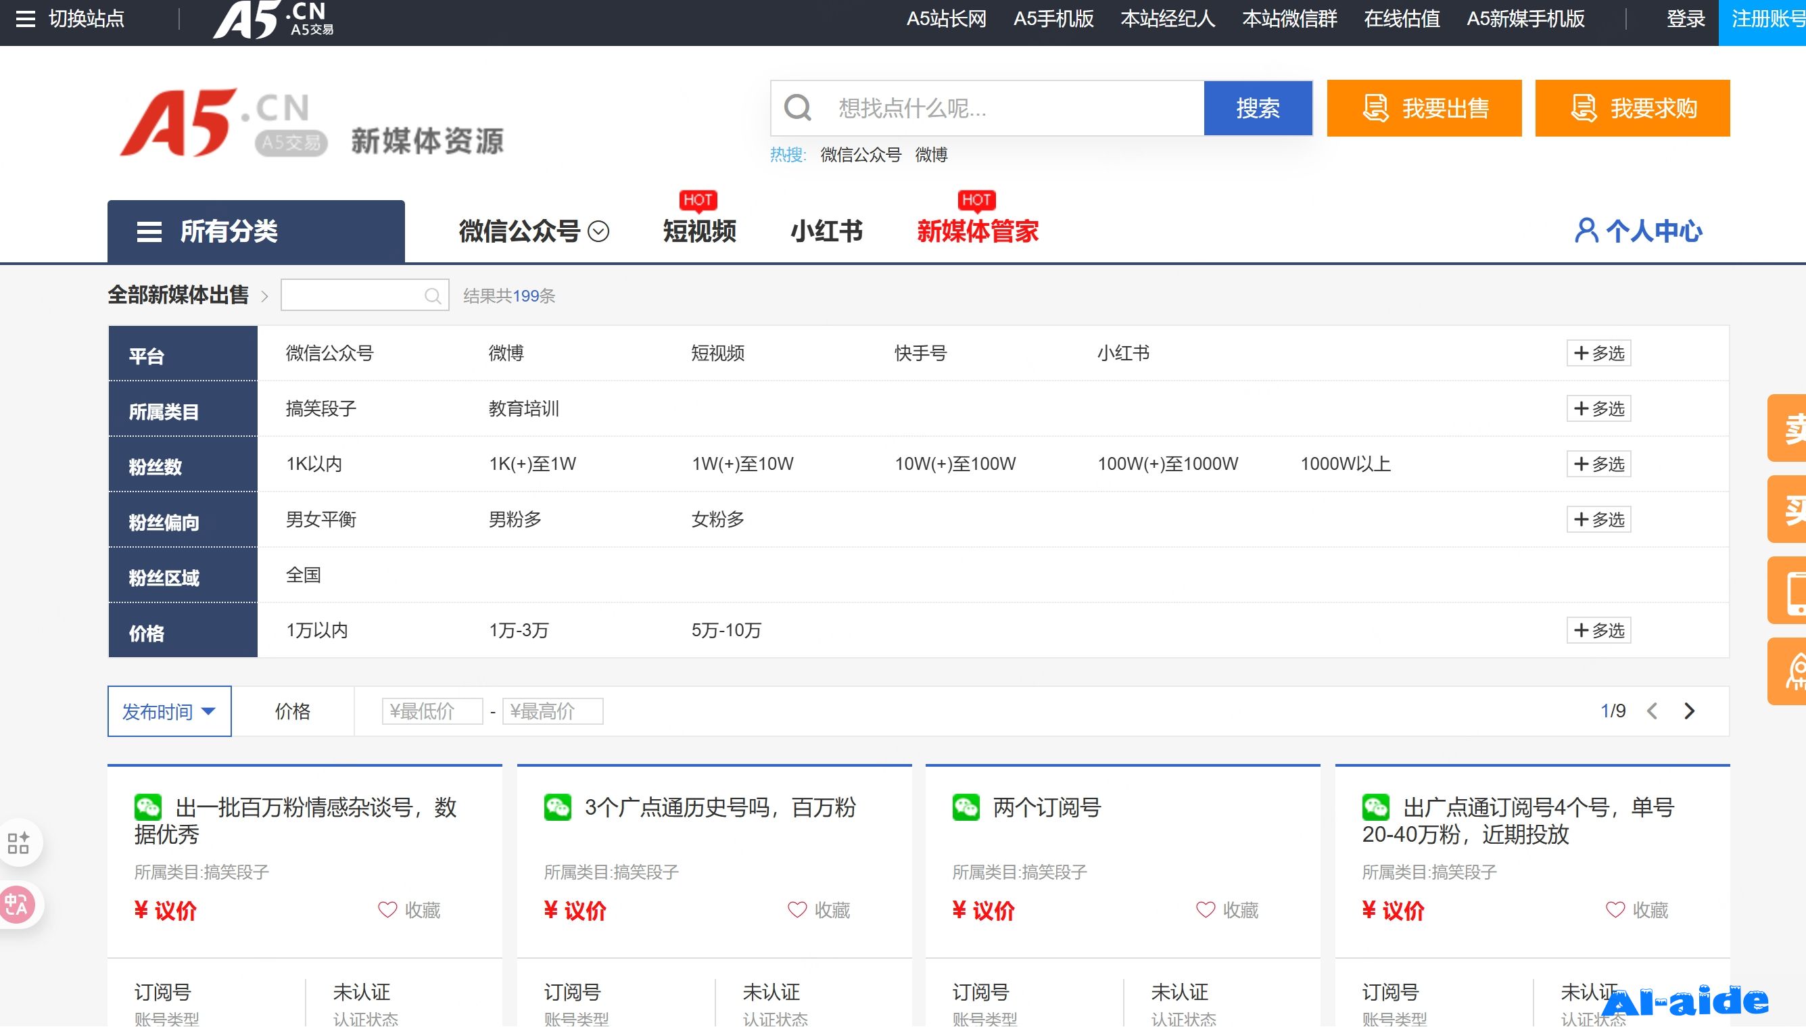Image resolution: width=1806 pixels, height=1027 pixels.
Task: Filter fans count 10W(+)至100W
Action: click(x=955, y=464)
